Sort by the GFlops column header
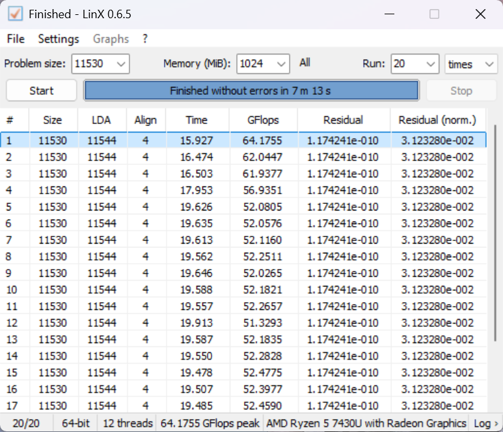Image resolution: width=503 pixels, height=432 pixels. pos(263,120)
